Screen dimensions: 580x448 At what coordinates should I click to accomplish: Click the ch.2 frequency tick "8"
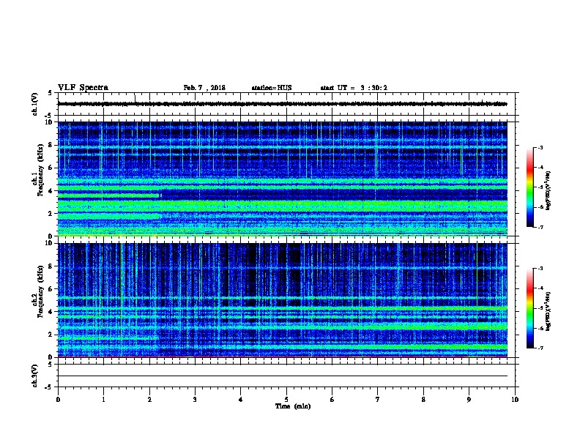pyautogui.click(x=51, y=266)
